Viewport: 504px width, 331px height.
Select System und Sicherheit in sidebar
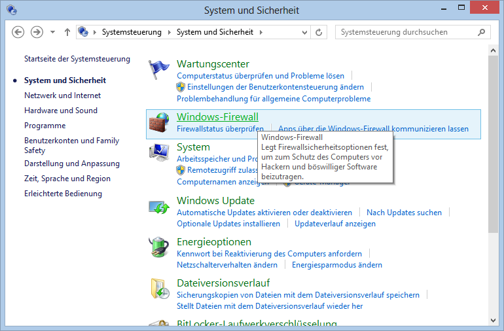[65, 80]
